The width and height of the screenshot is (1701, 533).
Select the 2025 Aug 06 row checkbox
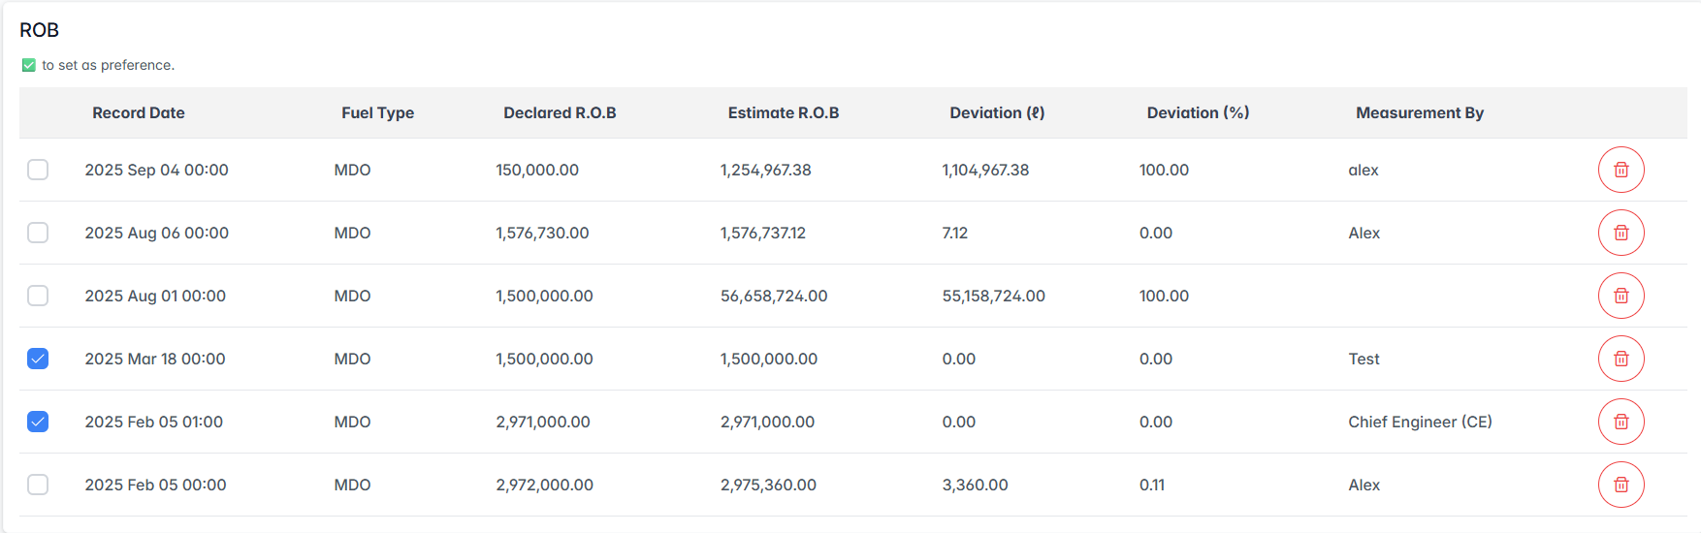[38, 233]
